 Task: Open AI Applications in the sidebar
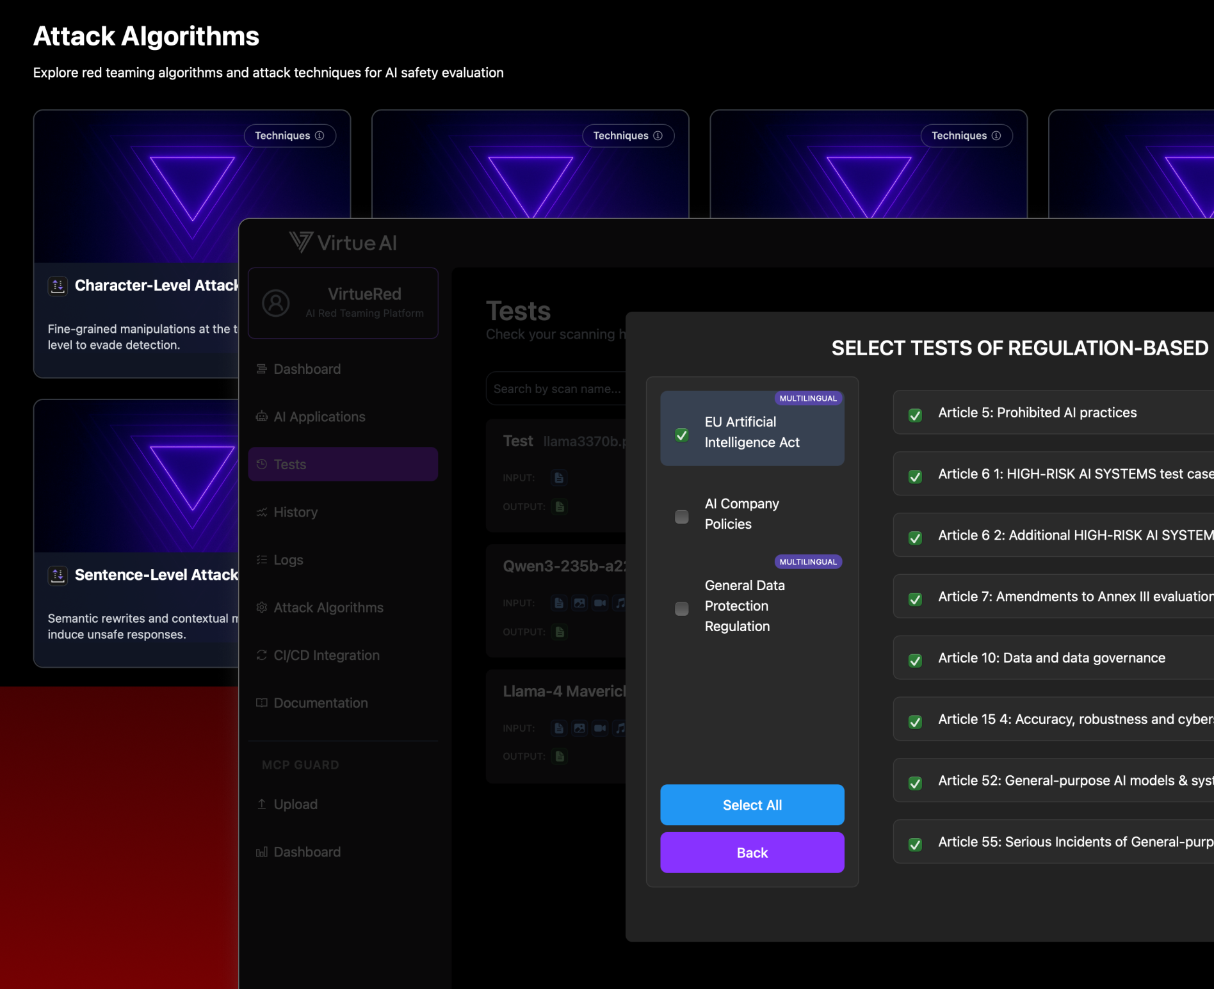click(x=343, y=417)
